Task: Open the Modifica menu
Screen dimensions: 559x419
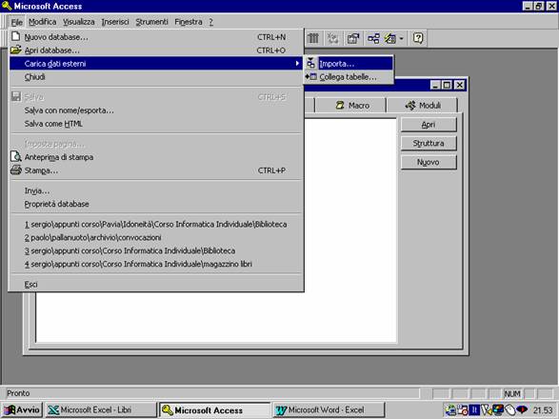Action: click(x=43, y=22)
